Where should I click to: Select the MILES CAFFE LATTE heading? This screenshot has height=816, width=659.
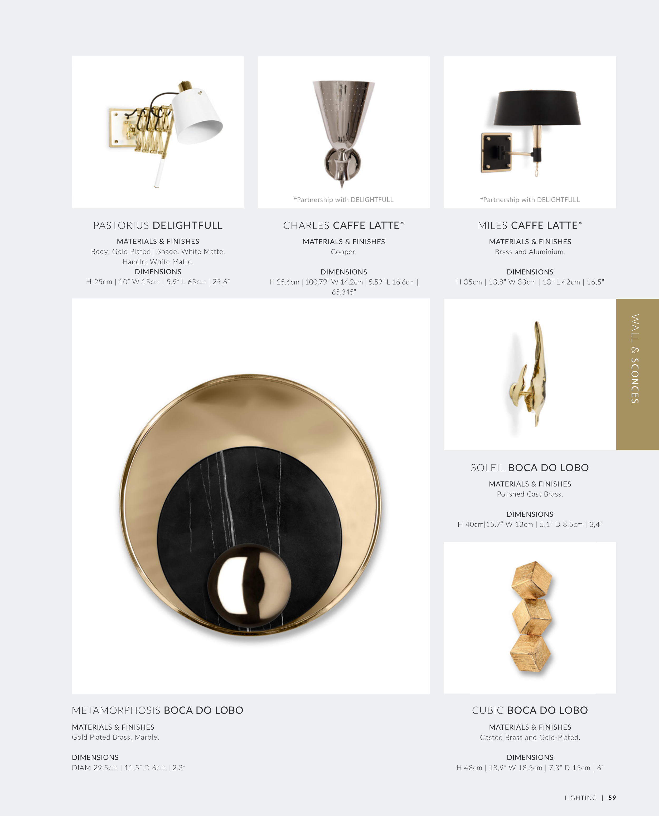tap(530, 225)
